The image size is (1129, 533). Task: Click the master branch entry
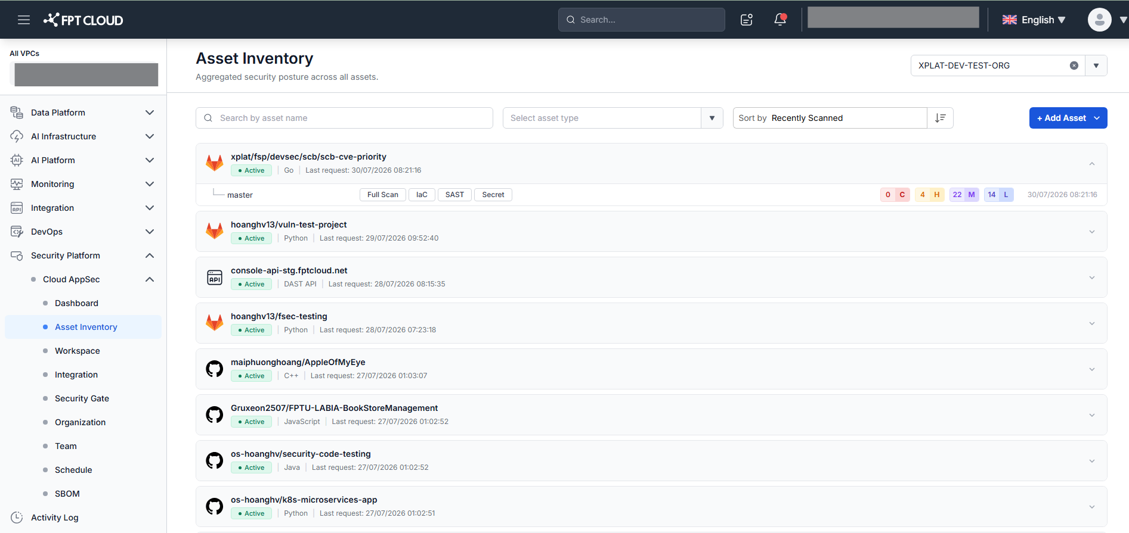coord(240,195)
